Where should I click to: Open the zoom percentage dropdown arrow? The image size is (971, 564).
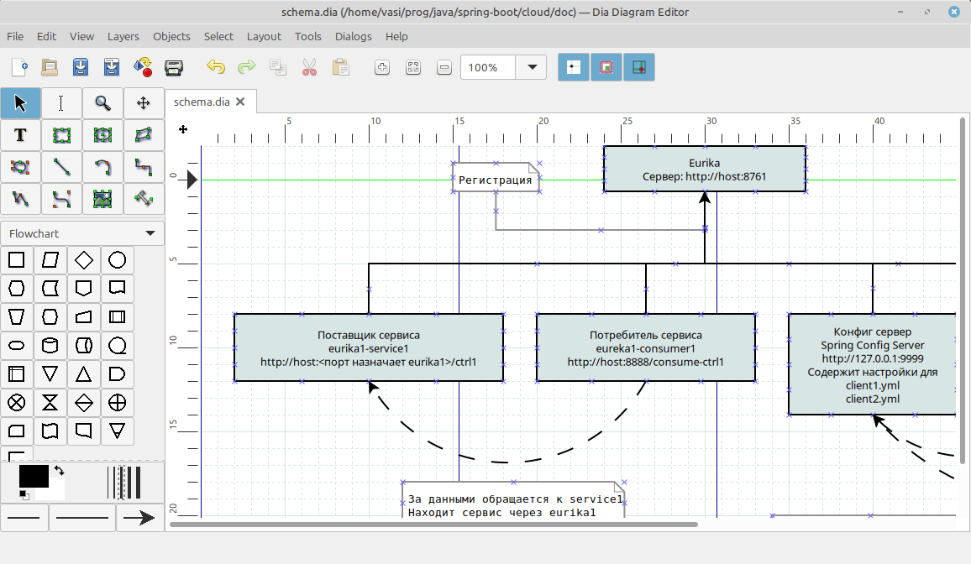[532, 67]
